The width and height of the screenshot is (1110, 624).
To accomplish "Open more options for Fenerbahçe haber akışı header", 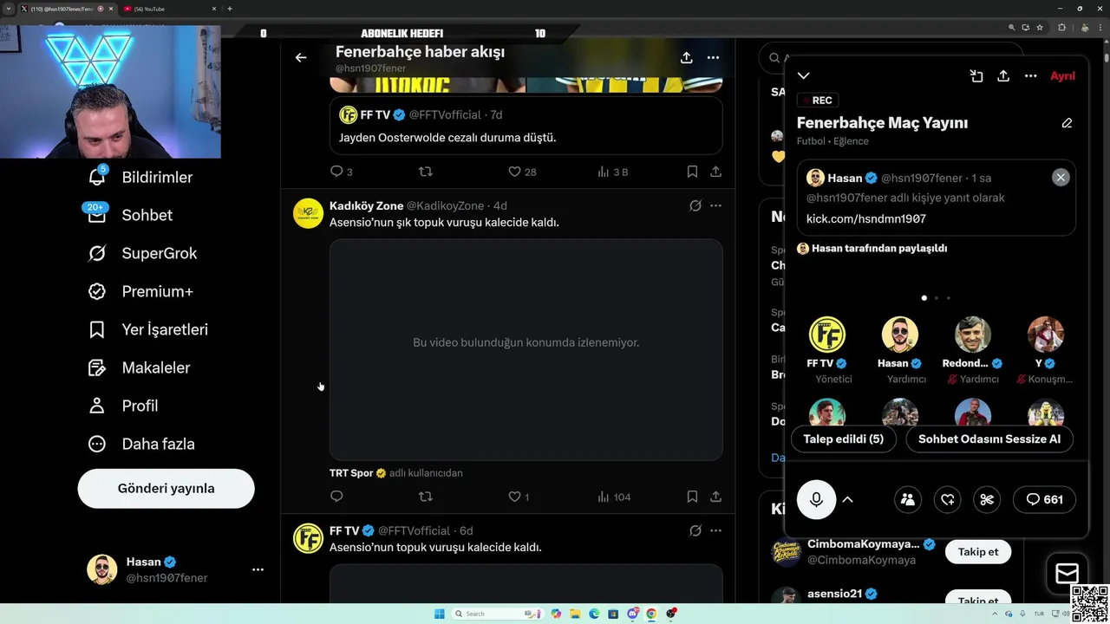I will coord(713,57).
